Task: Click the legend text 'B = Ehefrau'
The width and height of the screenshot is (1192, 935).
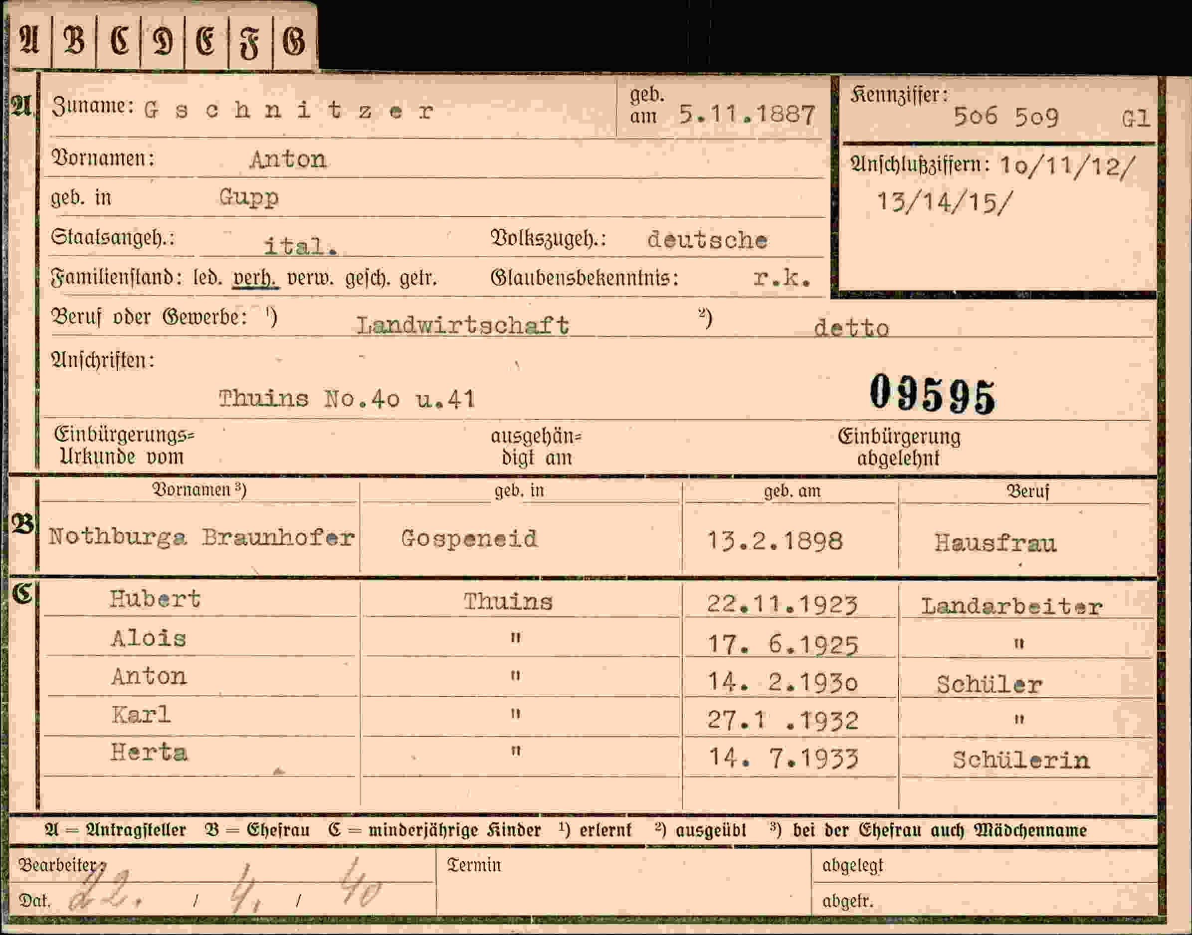Action: [257, 830]
